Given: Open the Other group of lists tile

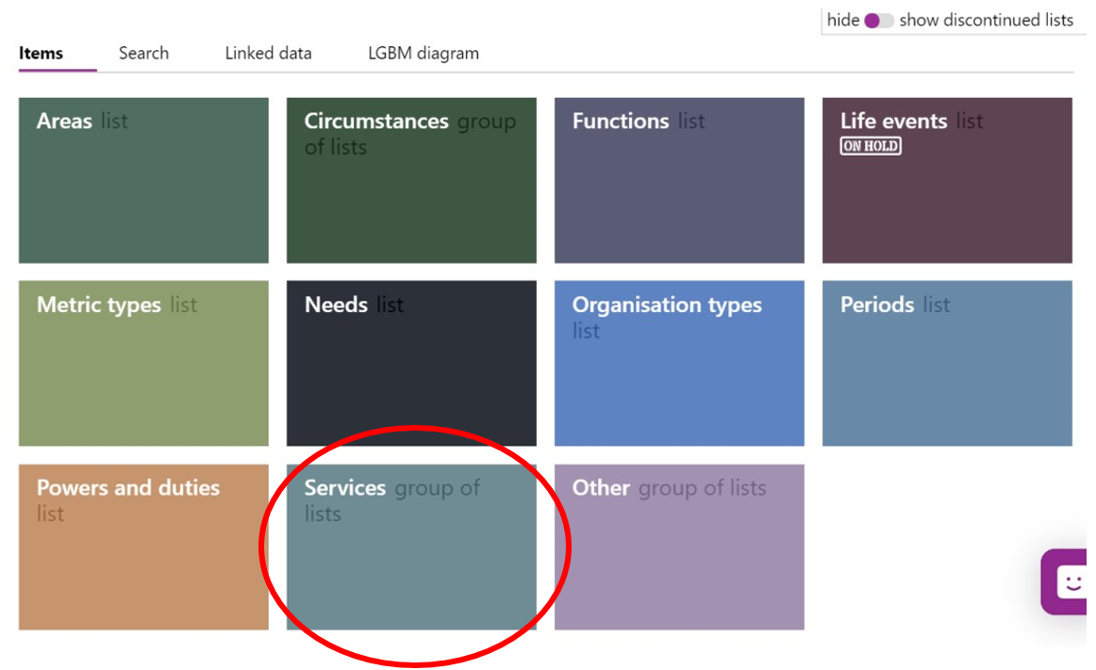Looking at the screenshot, I should 679,547.
